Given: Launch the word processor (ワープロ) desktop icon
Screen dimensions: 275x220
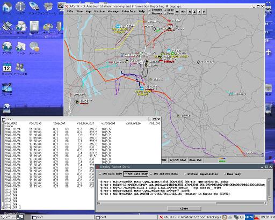Looking at the screenshot, I should point(7,27).
